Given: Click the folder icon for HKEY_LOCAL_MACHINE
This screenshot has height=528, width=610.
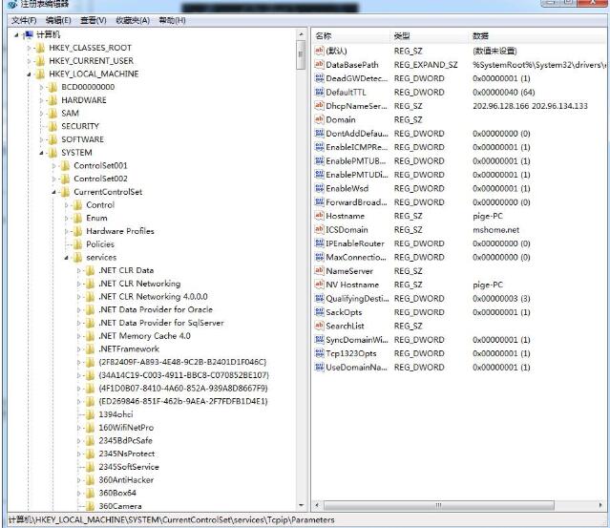Looking at the screenshot, I should click(42, 74).
